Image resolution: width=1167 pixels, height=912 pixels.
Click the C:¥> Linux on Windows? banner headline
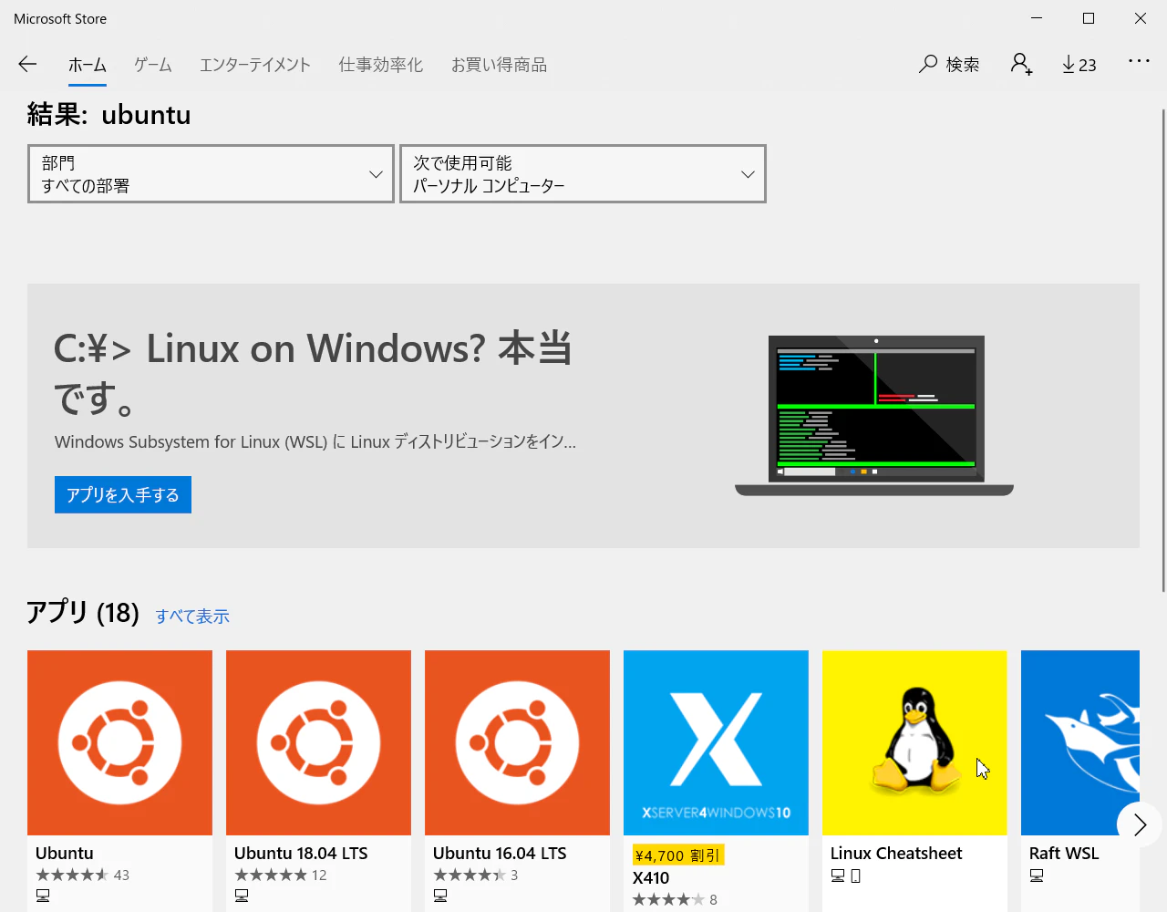coord(313,373)
